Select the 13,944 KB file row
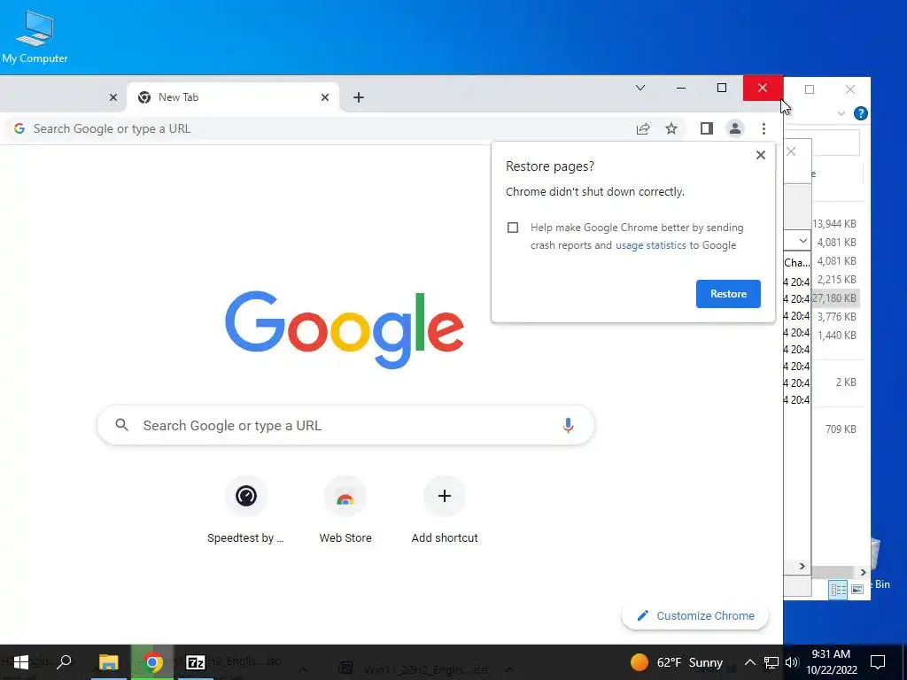Viewport: 907px width, 680px height. 836,224
